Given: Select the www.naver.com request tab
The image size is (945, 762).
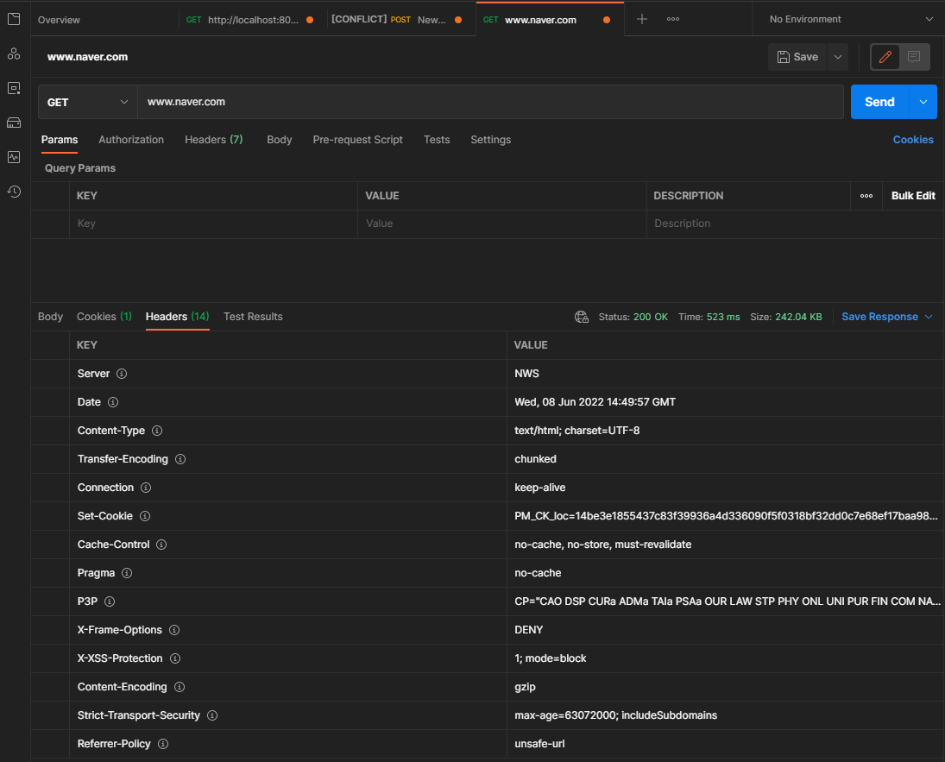Looking at the screenshot, I should coord(550,20).
